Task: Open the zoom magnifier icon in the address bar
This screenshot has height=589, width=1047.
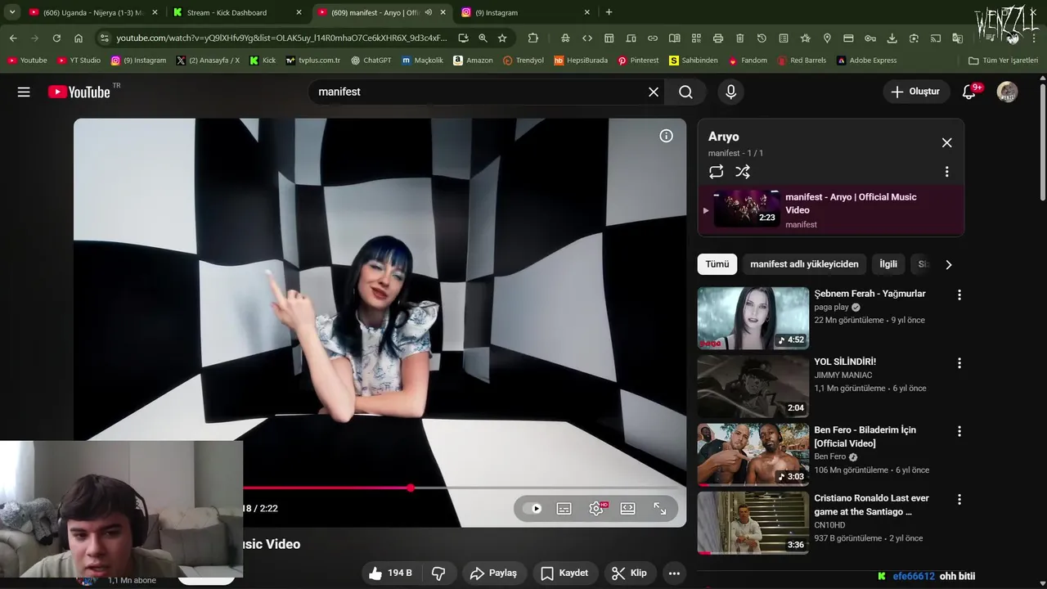Action: [x=483, y=38]
